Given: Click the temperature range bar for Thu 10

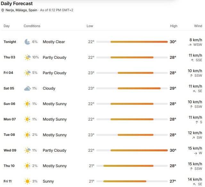Looking at the screenshot, I should [132, 166].
